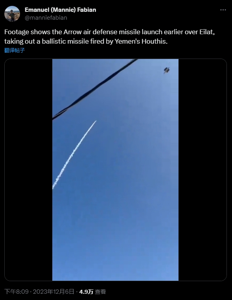
Task: Click the tweet line mentioning Yemen's Houthis
Action: tap(86, 41)
